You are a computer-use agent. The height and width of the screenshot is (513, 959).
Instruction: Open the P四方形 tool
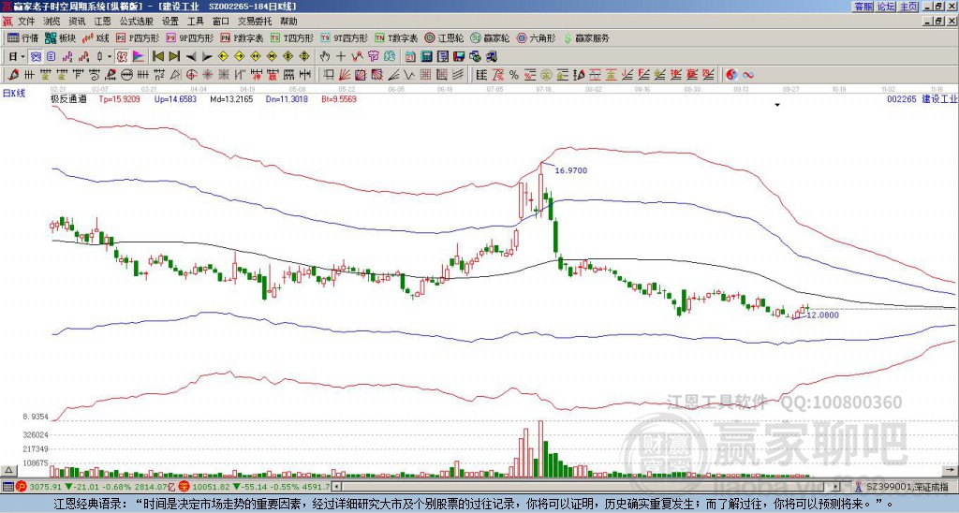point(138,37)
